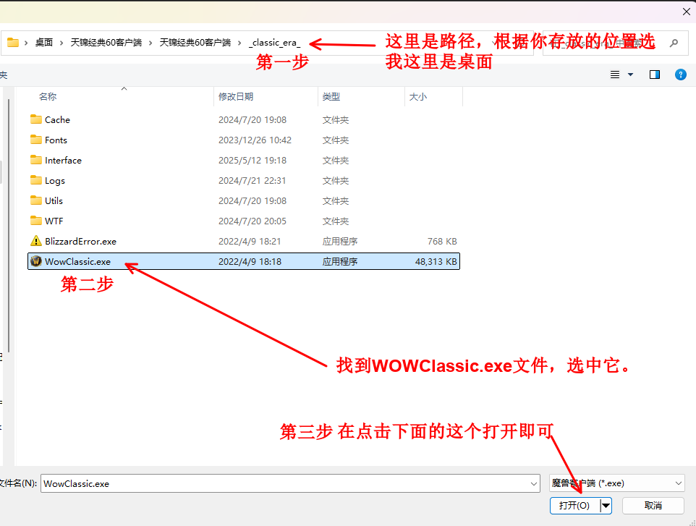Image resolution: width=696 pixels, height=526 pixels.
Task: Click the search magnifier icon
Action: [x=674, y=43]
